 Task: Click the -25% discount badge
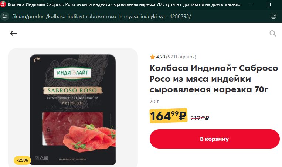[x=22, y=160]
